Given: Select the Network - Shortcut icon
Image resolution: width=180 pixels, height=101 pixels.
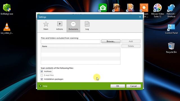Looking at the screenshot, I should pos(171,11).
